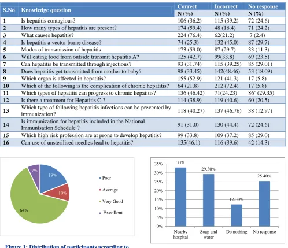Select the 'S.No' header cell
The width and height of the screenshot is (288, 248).
9,10
